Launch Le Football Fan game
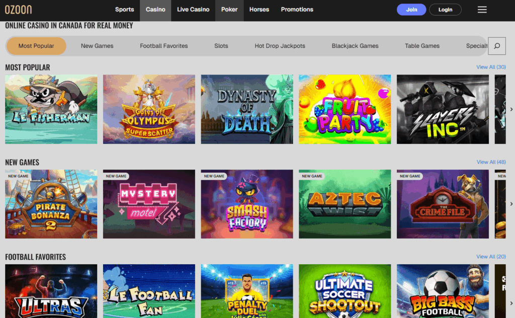This screenshot has height=318, width=515. [149, 291]
